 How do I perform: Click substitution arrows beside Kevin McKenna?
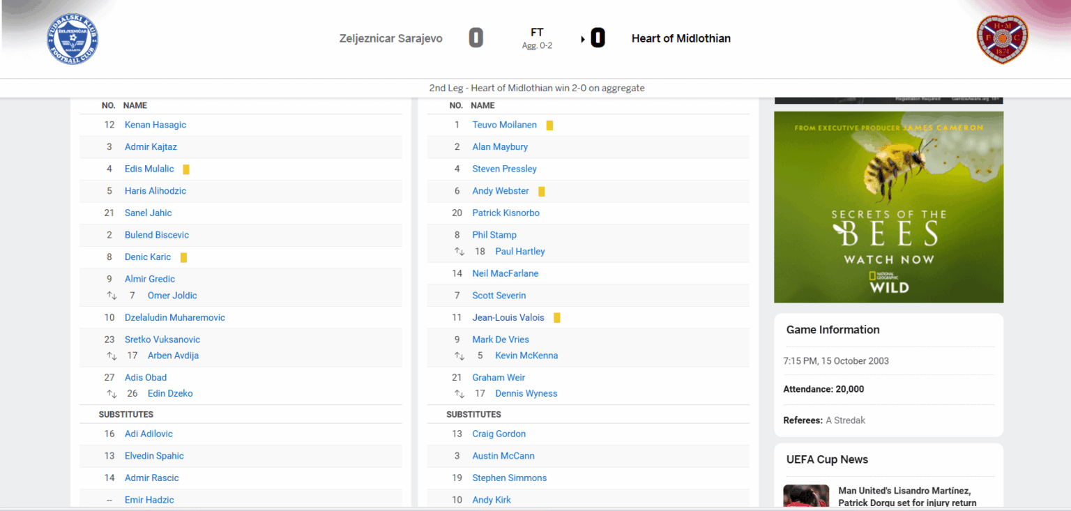(459, 356)
